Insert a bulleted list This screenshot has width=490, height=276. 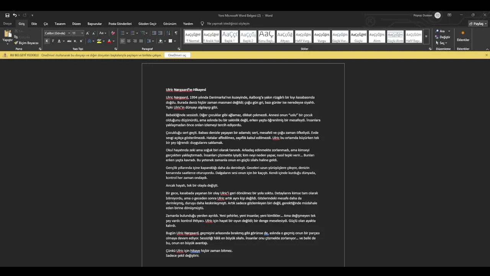tap(122, 33)
